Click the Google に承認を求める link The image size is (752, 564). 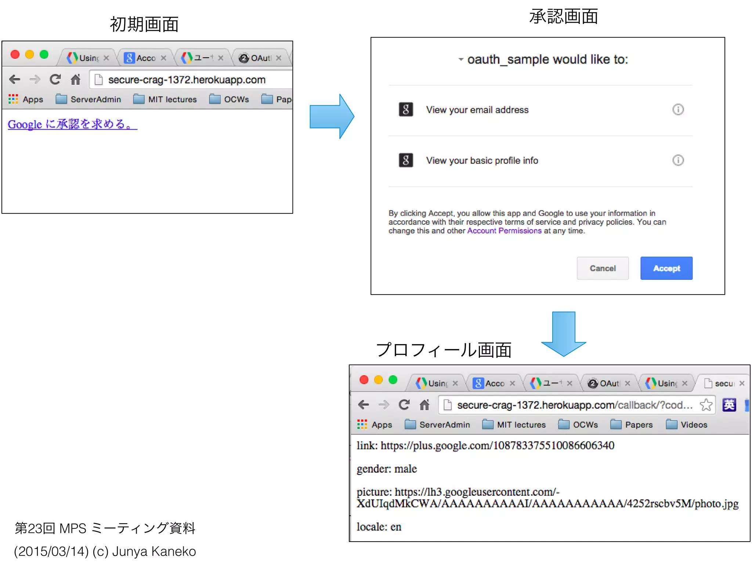coord(72,124)
